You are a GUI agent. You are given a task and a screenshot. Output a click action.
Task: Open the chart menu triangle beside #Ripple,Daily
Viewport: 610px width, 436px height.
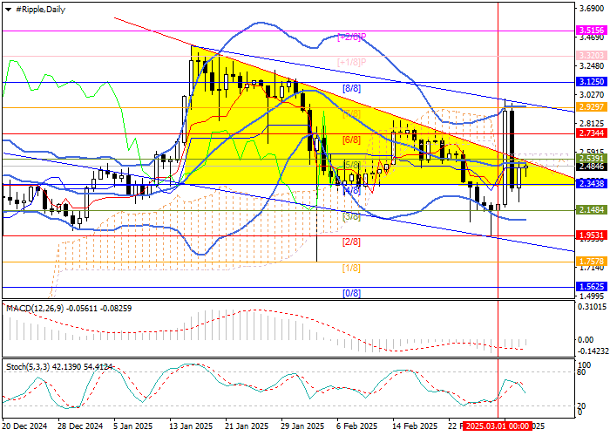(8, 10)
